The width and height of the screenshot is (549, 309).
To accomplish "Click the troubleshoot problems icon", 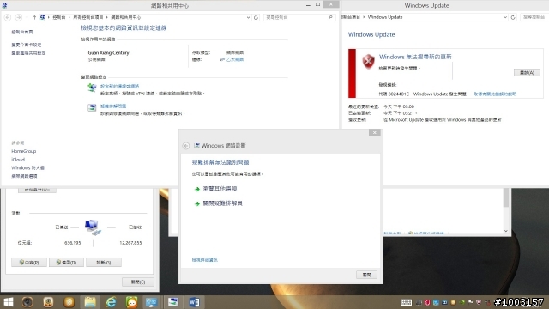I will (x=92, y=107).
